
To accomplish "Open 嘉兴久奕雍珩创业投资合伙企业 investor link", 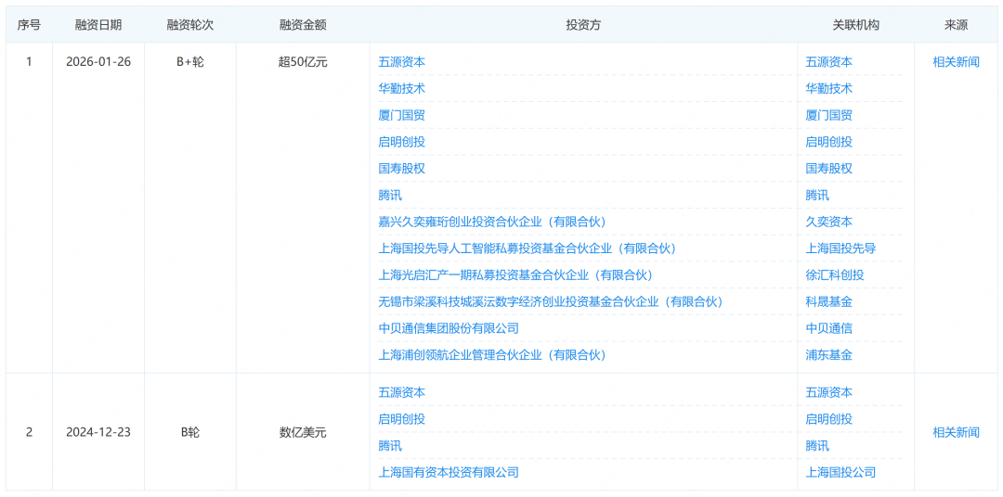I will (492, 222).
